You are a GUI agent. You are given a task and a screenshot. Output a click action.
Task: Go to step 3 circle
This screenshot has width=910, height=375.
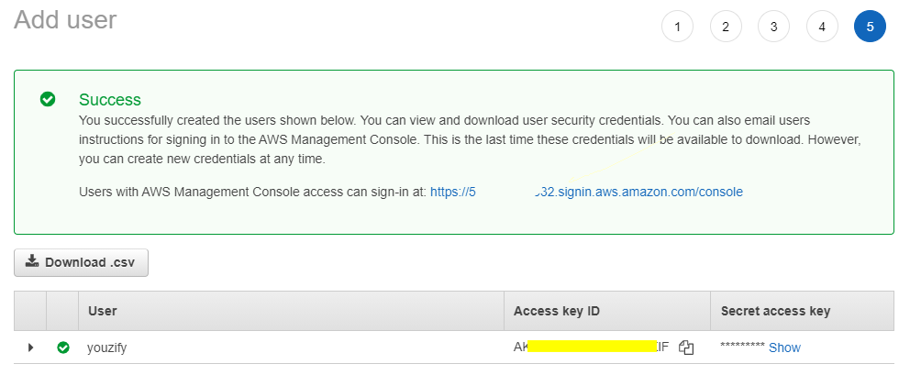click(773, 27)
